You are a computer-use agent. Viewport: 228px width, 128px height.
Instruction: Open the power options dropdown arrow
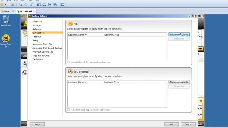(x=6, y=5)
